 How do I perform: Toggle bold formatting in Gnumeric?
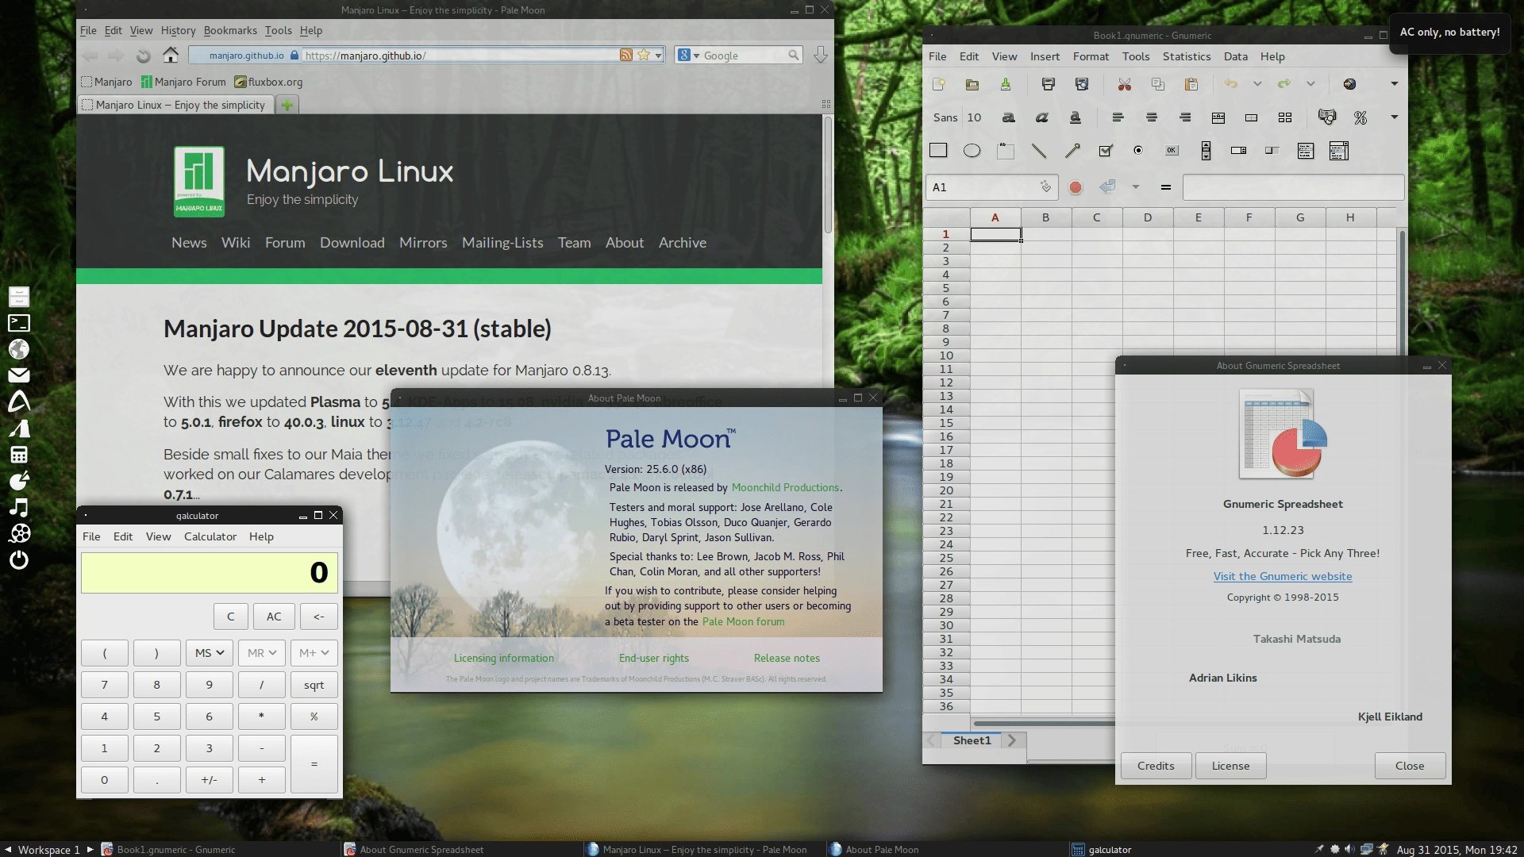[x=1008, y=117]
